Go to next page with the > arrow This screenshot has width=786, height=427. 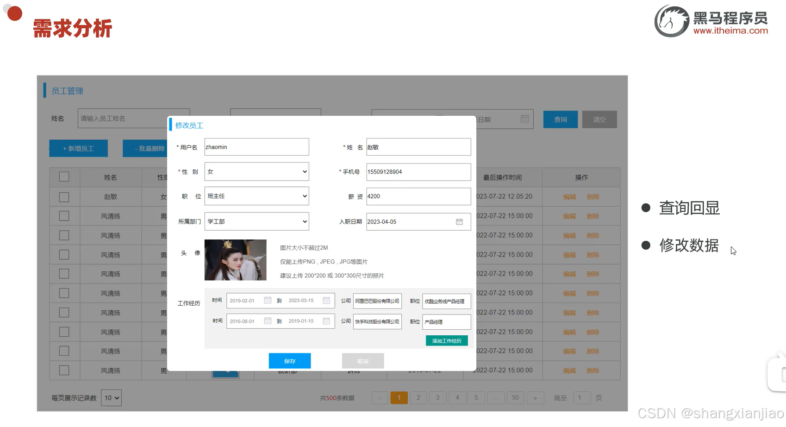coord(535,397)
